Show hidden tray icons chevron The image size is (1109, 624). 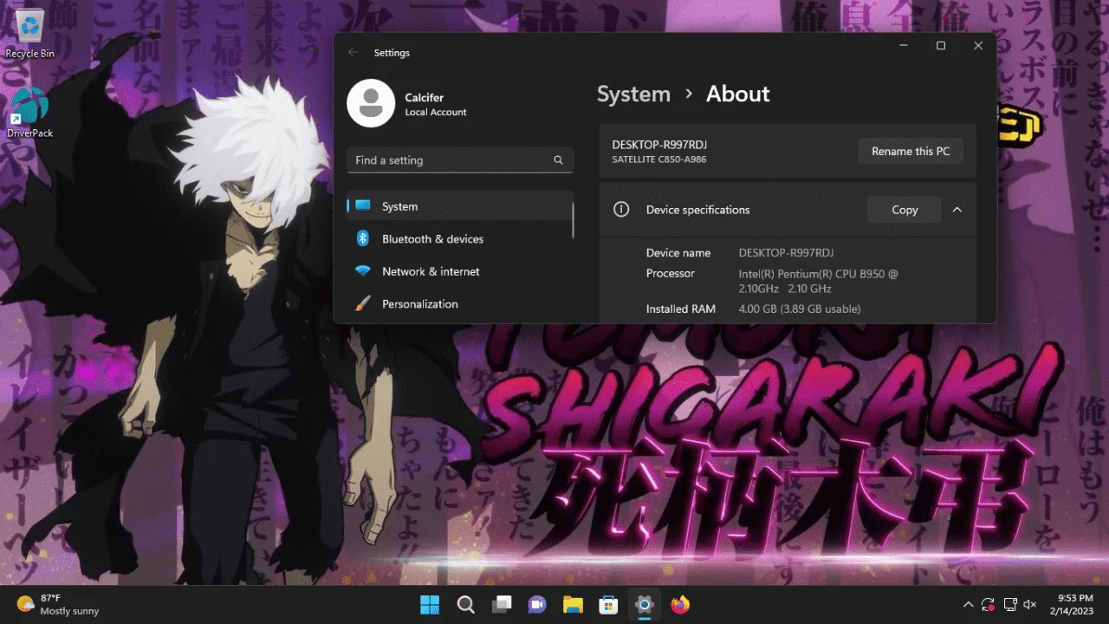[x=969, y=604]
